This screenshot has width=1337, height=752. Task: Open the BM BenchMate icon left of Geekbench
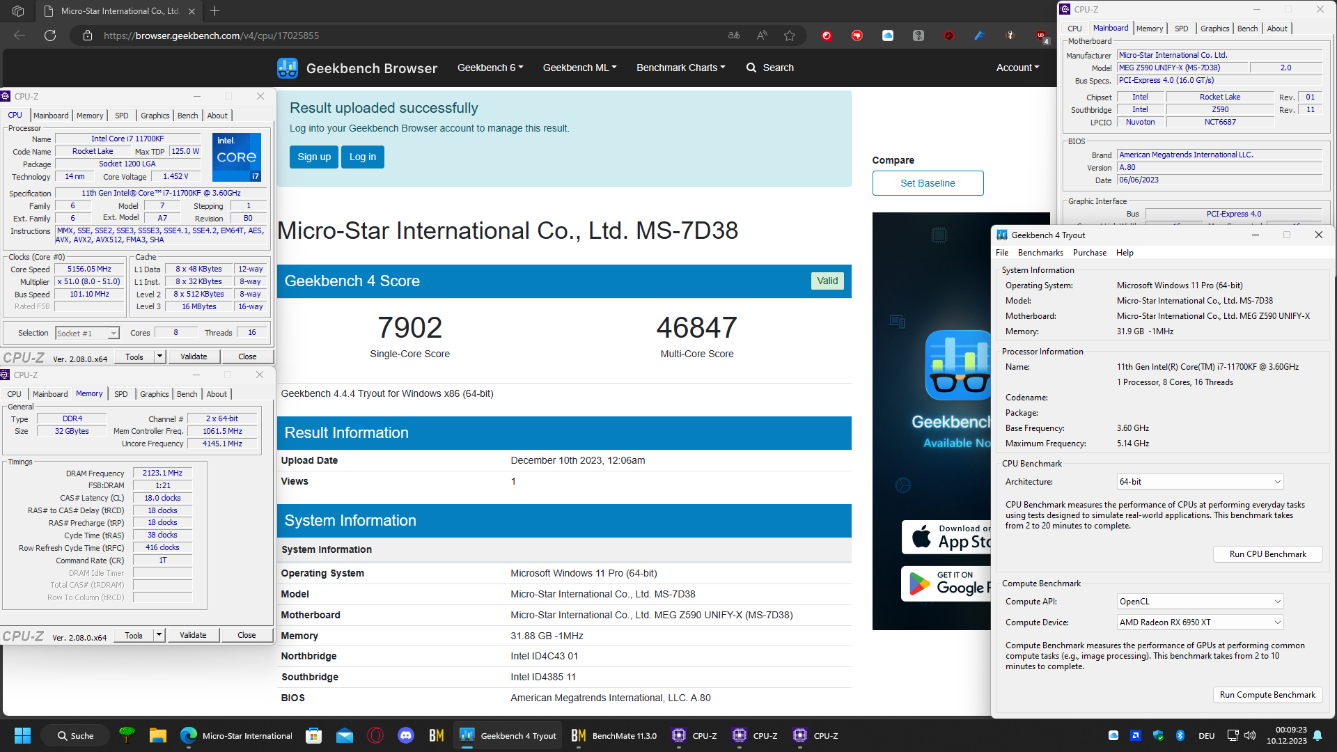[437, 735]
